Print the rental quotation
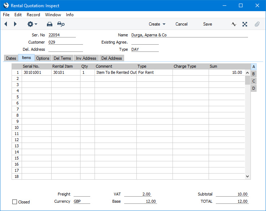Screen dimensions: 266x211 49,24
